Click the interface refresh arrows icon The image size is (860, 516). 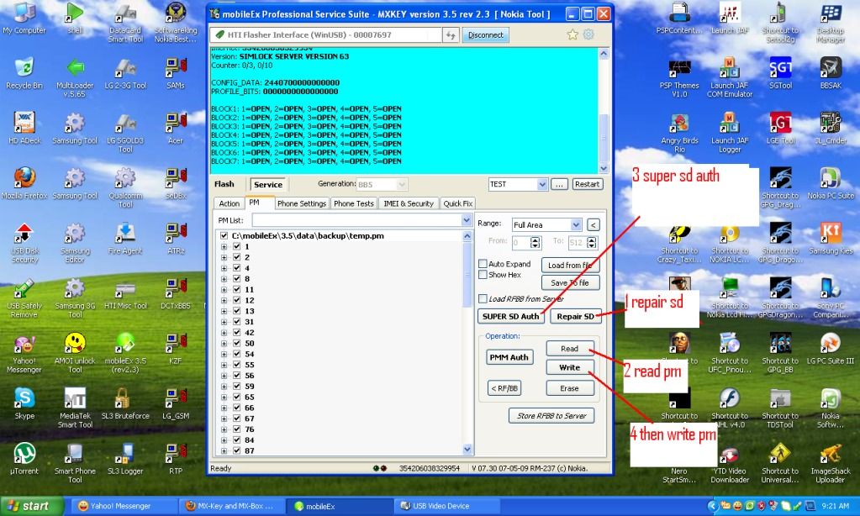(451, 35)
